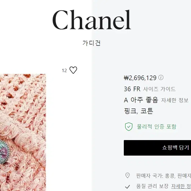This screenshot has width=191, height=191.
Task: Open 자세한 정보 next to condition rating
Action: click(x=175, y=100)
